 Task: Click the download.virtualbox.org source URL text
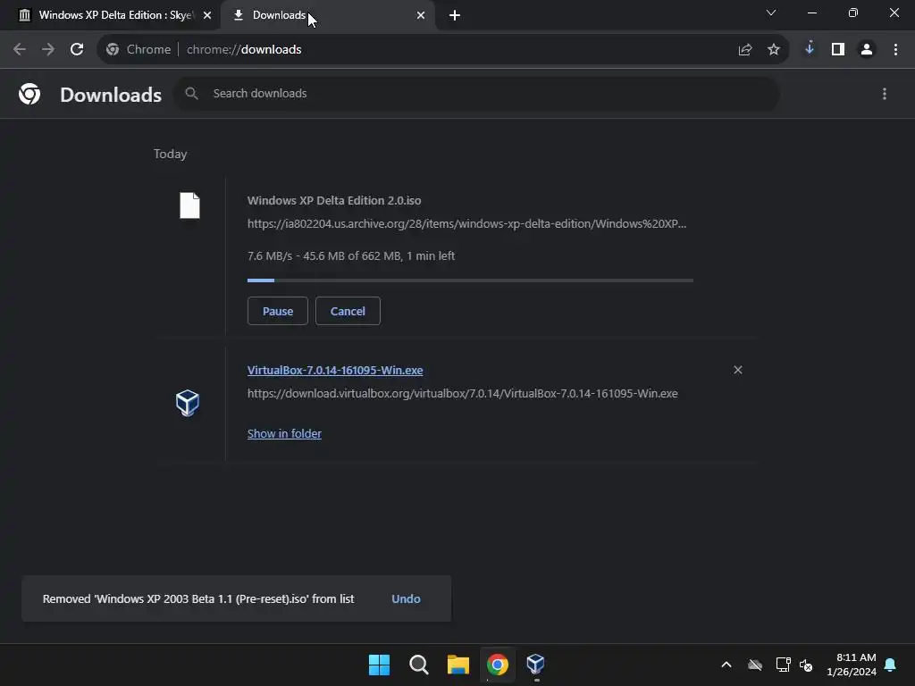pyautogui.click(x=463, y=393)
